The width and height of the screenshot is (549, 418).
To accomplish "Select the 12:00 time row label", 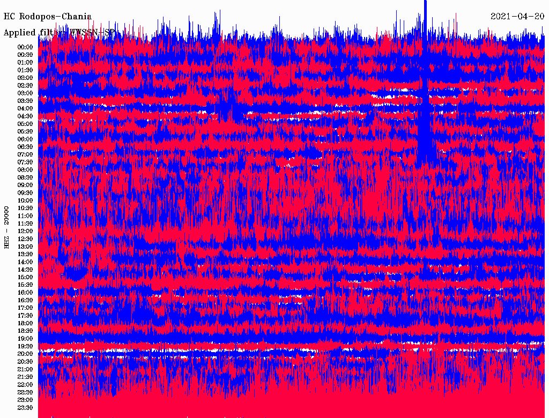I will (25, 232).
